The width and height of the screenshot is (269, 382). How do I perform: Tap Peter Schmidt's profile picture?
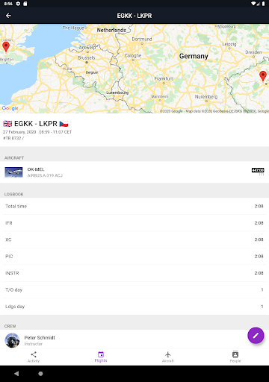point(12,340)
